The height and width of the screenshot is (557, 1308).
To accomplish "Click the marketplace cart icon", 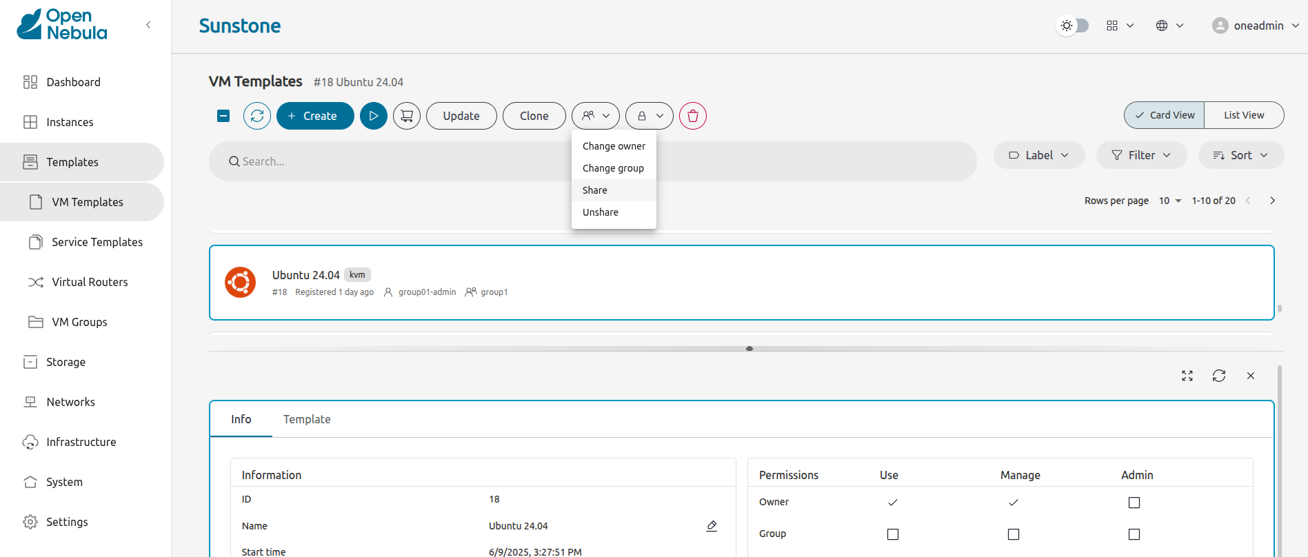I will [407, 116].
